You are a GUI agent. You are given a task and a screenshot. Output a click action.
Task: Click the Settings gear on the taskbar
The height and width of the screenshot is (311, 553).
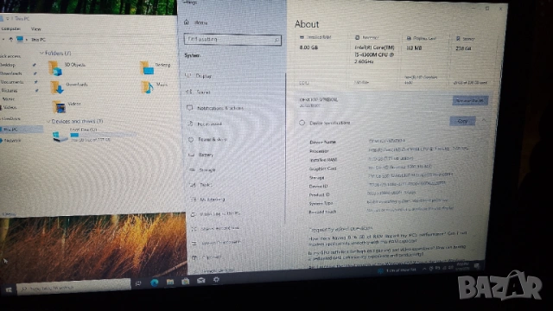pyautogui.click(x=216, y=279)
